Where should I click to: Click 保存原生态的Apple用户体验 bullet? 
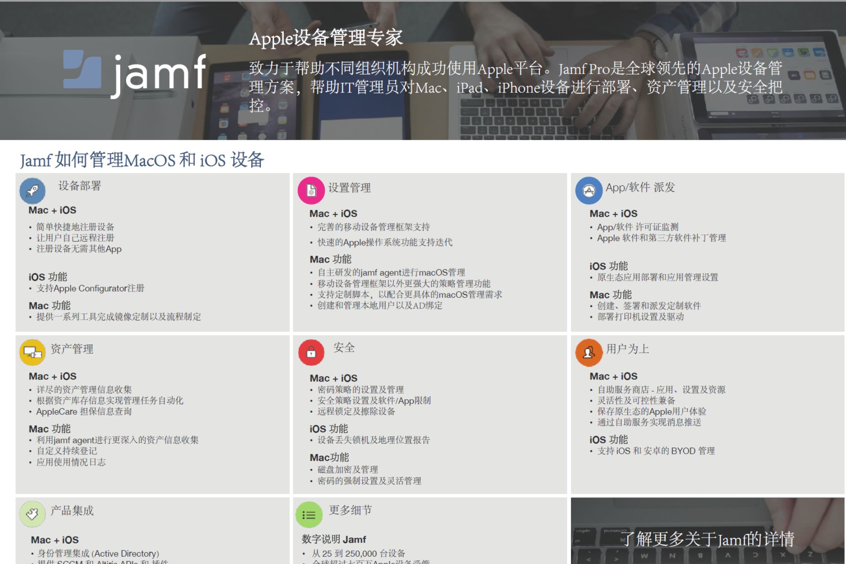652,412
